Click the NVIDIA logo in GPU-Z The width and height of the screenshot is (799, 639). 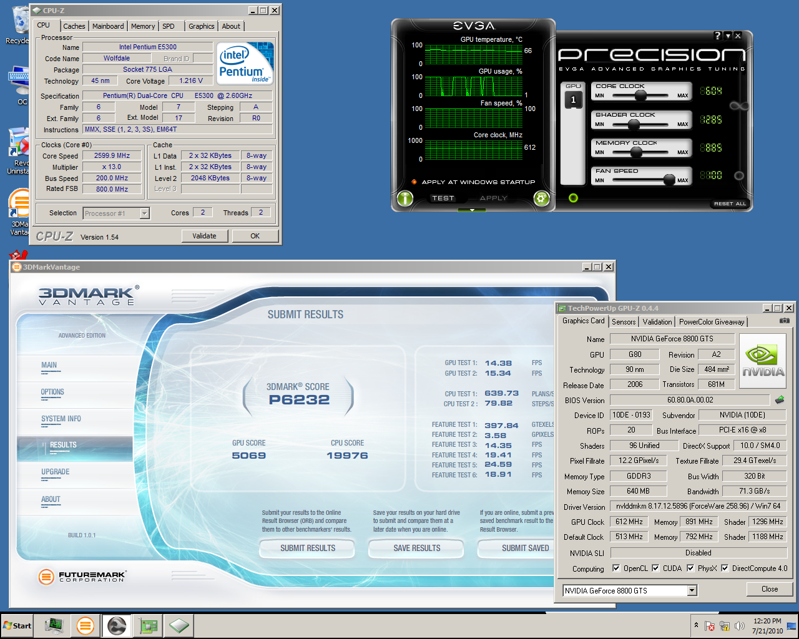(762, 361)
